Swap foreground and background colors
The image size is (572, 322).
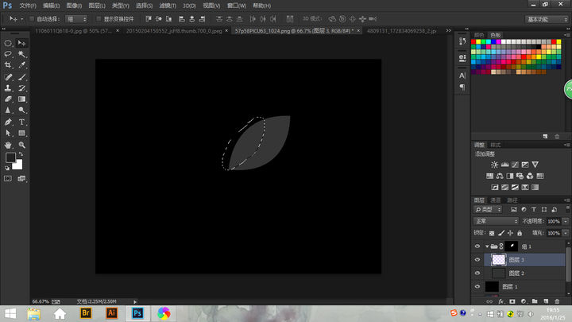pos(21,154)
